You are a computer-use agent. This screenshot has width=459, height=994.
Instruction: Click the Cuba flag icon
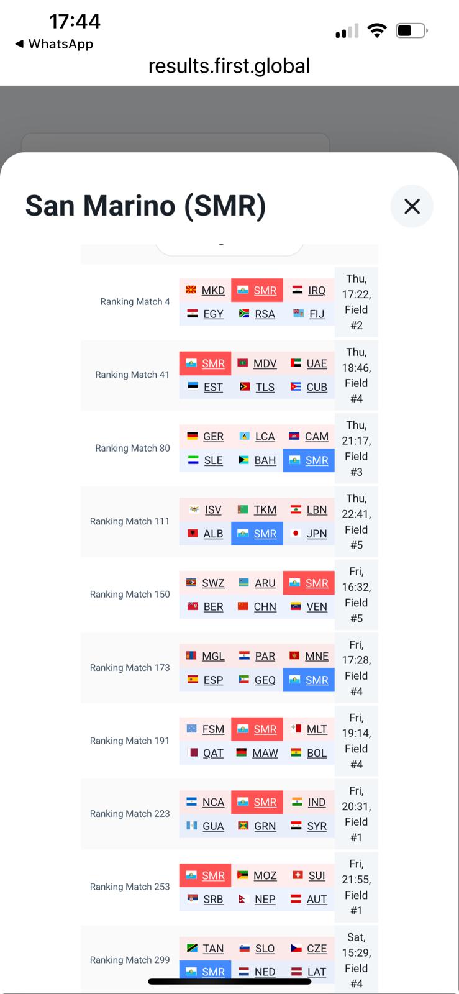[296, 387]
